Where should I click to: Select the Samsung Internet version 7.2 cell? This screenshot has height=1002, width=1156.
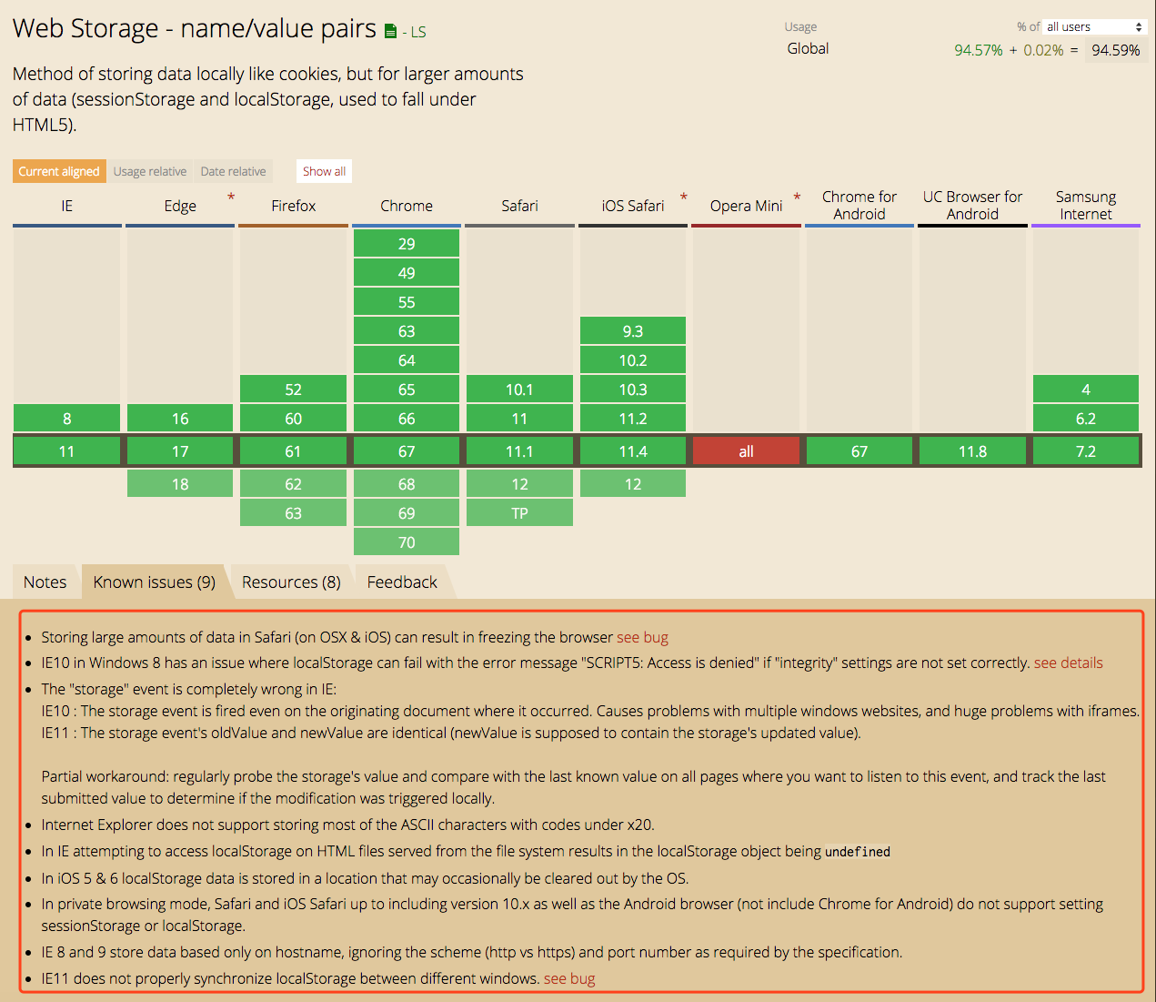[1086, 451]
